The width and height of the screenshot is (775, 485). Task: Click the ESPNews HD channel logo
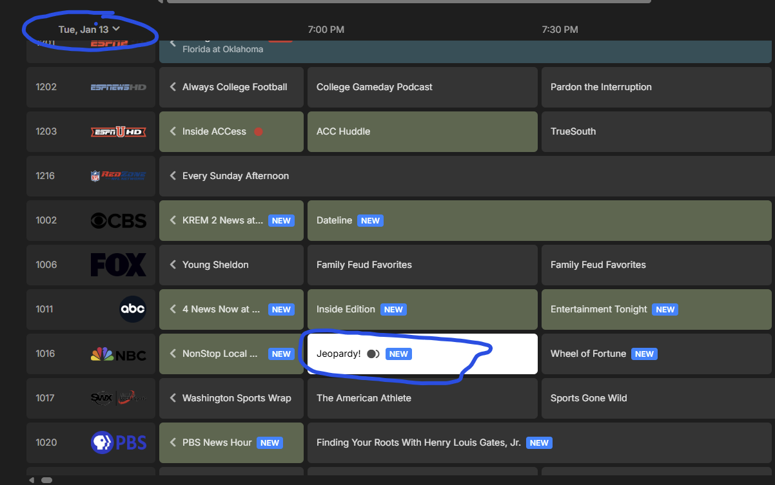[119, 87]
